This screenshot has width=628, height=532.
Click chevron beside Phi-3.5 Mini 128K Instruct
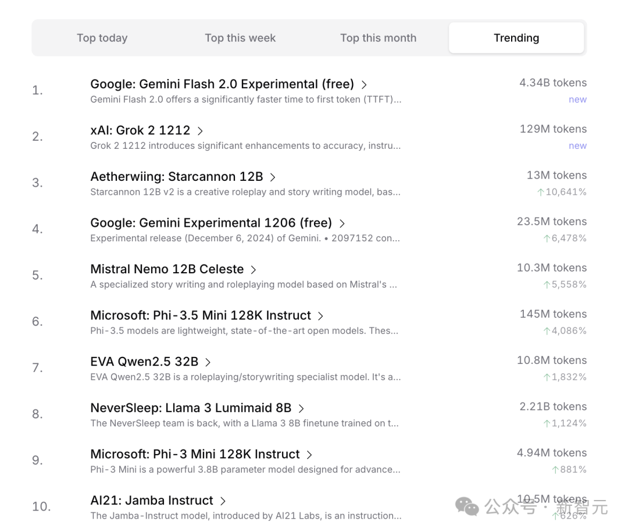[x=320, y=316]
